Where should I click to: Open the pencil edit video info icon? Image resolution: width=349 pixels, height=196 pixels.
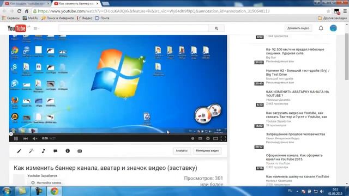pos(19,151)
